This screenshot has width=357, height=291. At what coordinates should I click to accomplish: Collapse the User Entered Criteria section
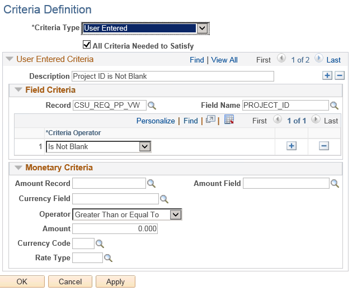pos(10,59)
